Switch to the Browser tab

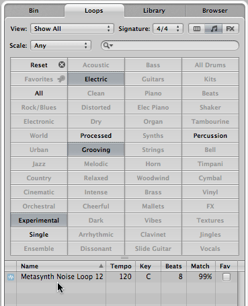(x=214, y=11)
